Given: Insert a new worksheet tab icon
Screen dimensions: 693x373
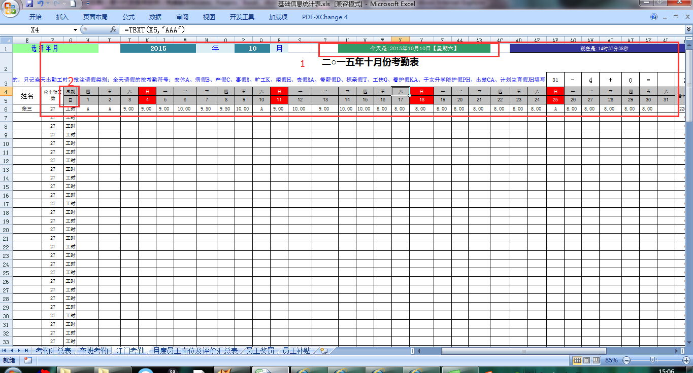Looking at the screenshot, I should pyautogui.click(x=324, y=351).
